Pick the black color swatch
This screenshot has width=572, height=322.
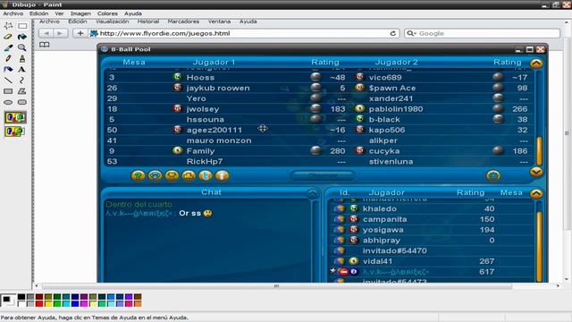click(x=21, y=297)
